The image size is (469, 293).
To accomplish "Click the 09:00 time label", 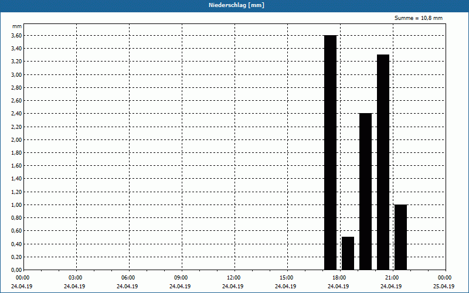I will (181, 278).
